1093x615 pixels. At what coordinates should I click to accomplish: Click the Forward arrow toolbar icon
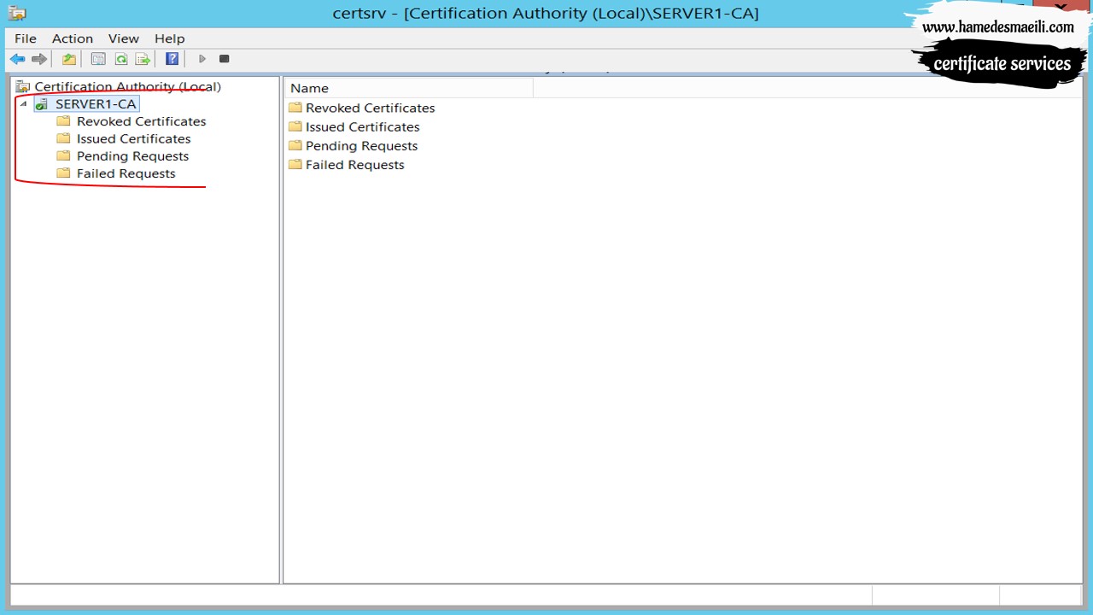tap(39, 59)
